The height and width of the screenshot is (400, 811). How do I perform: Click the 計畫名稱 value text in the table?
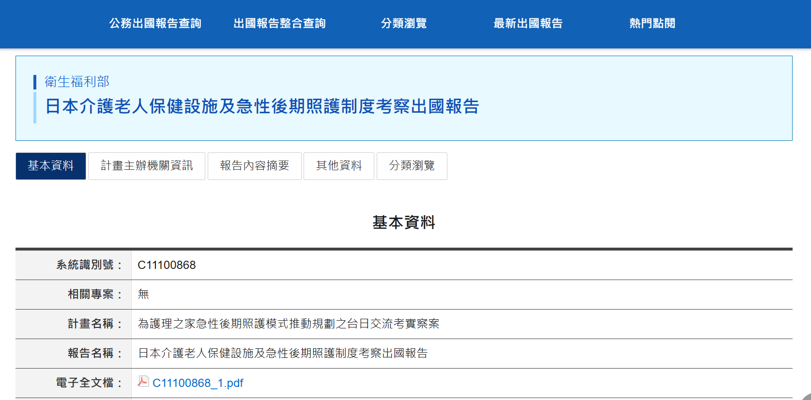click(x=289, y=324)
